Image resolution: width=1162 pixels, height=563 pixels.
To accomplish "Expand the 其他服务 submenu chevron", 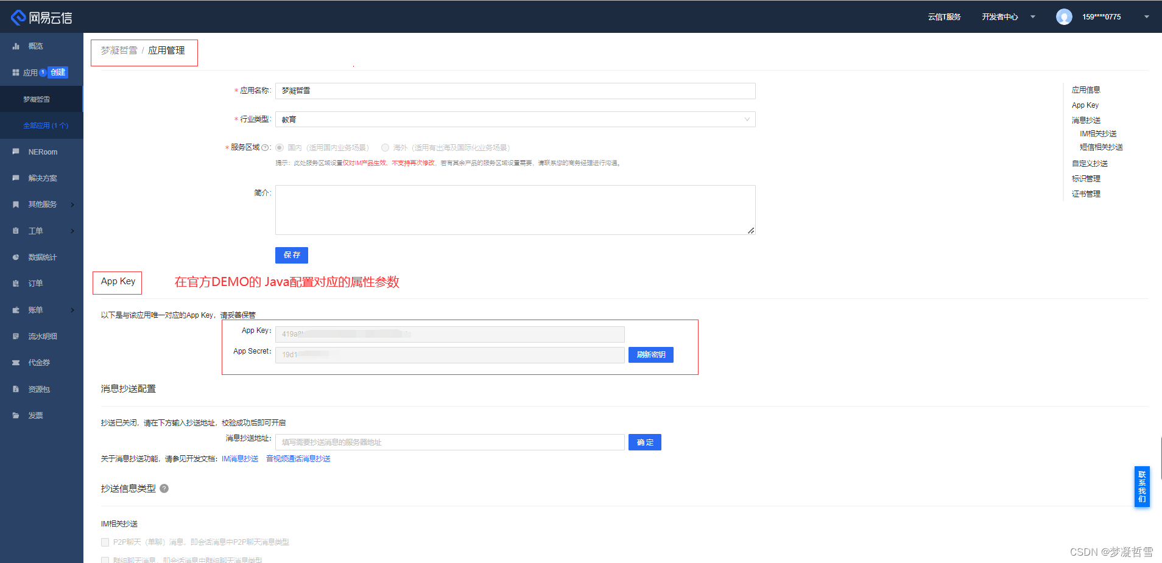I will pos(72,205).
